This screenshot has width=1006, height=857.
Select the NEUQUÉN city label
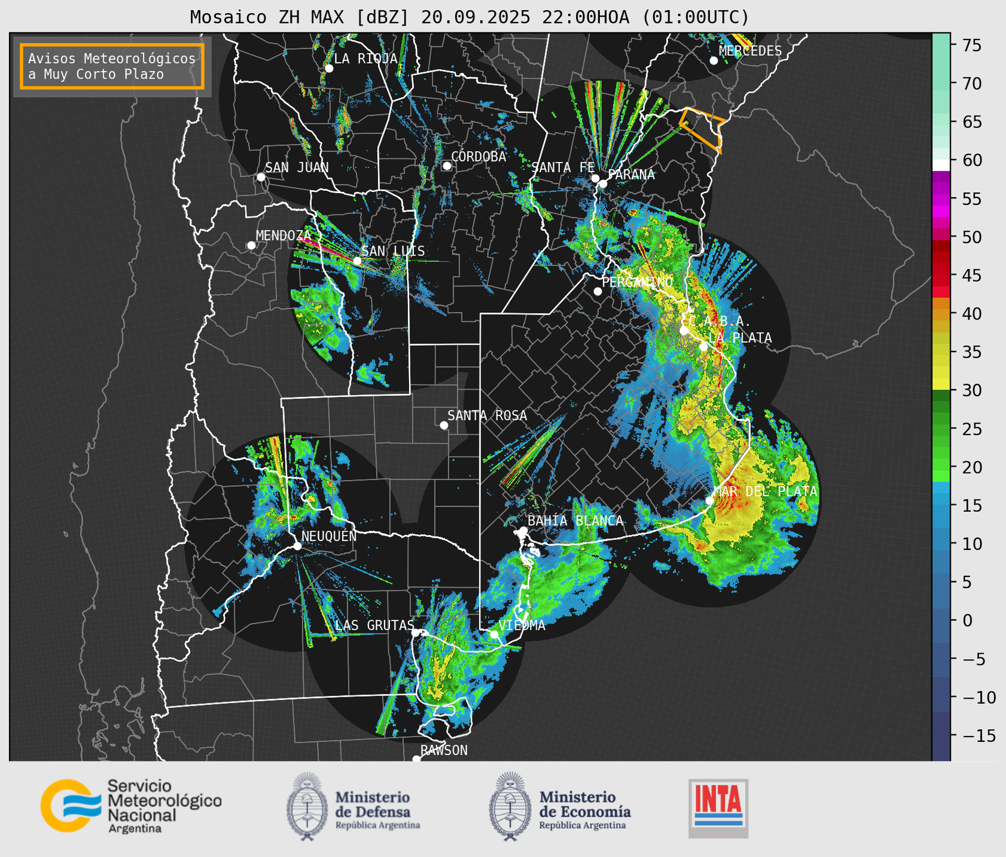(x=329, y=536)
